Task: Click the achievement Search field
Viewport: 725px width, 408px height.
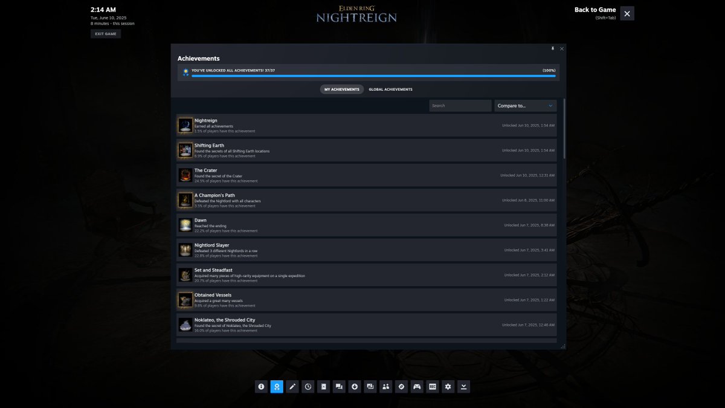Action: point(460,106)
